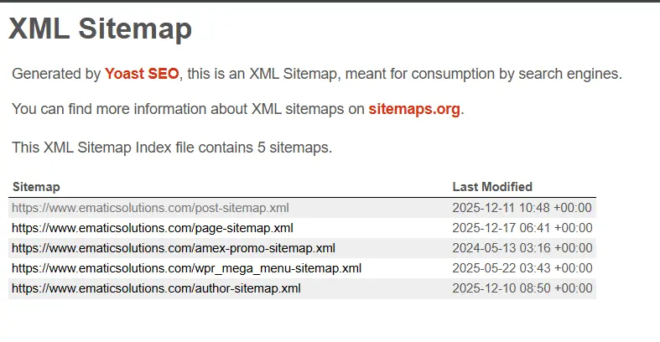Open the amex-promo-sitemap.xml link

tap(173, 248)
